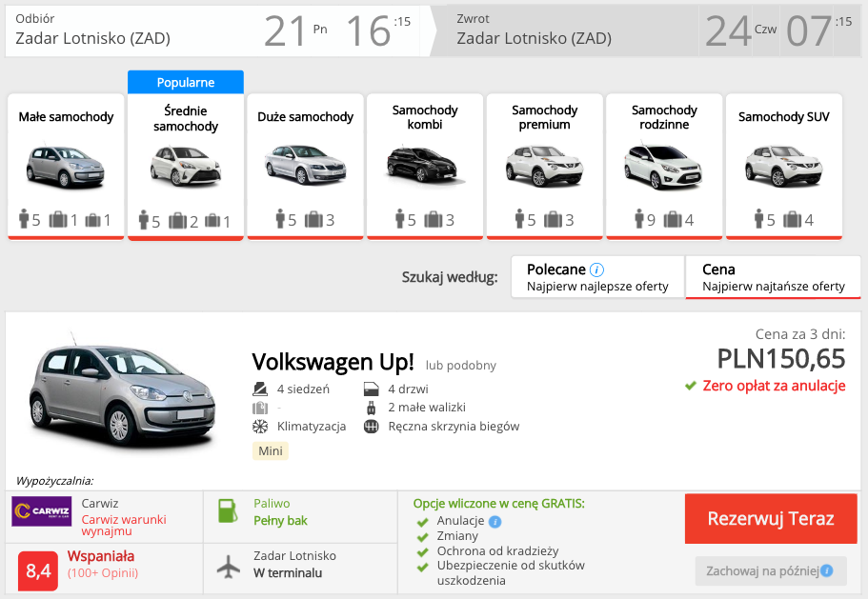The image size is (868, 599).
Task: Change pickup time 16:15
Action: point(378,31)
